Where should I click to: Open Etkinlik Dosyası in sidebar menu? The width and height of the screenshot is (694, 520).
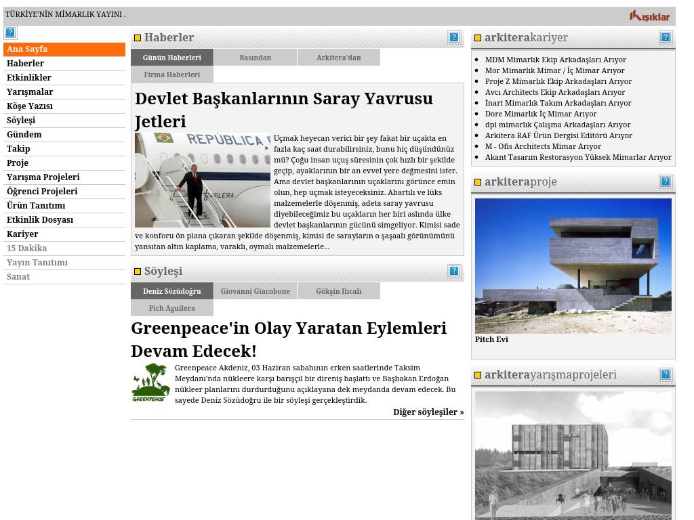64,219
